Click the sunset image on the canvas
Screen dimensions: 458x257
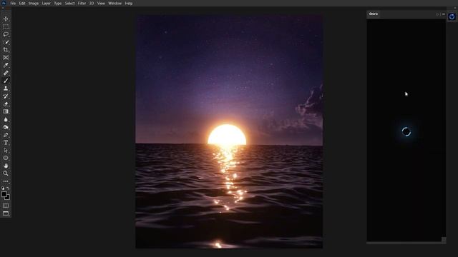229,131
